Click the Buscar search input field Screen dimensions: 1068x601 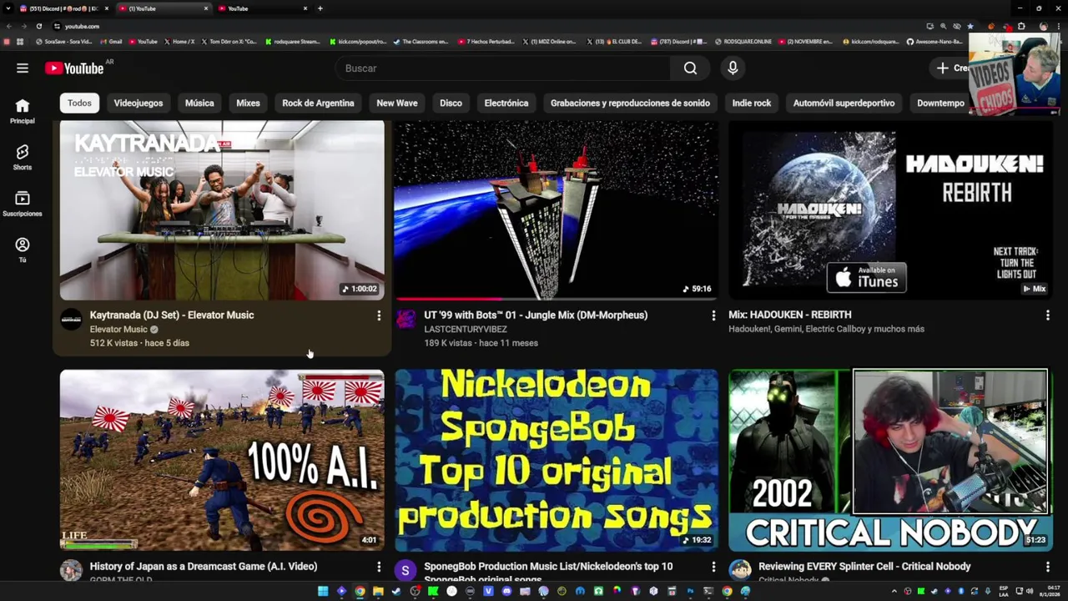(502, 68)
